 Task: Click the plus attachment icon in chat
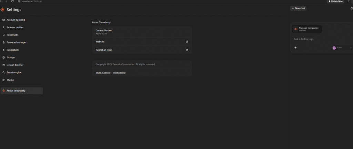295,48
